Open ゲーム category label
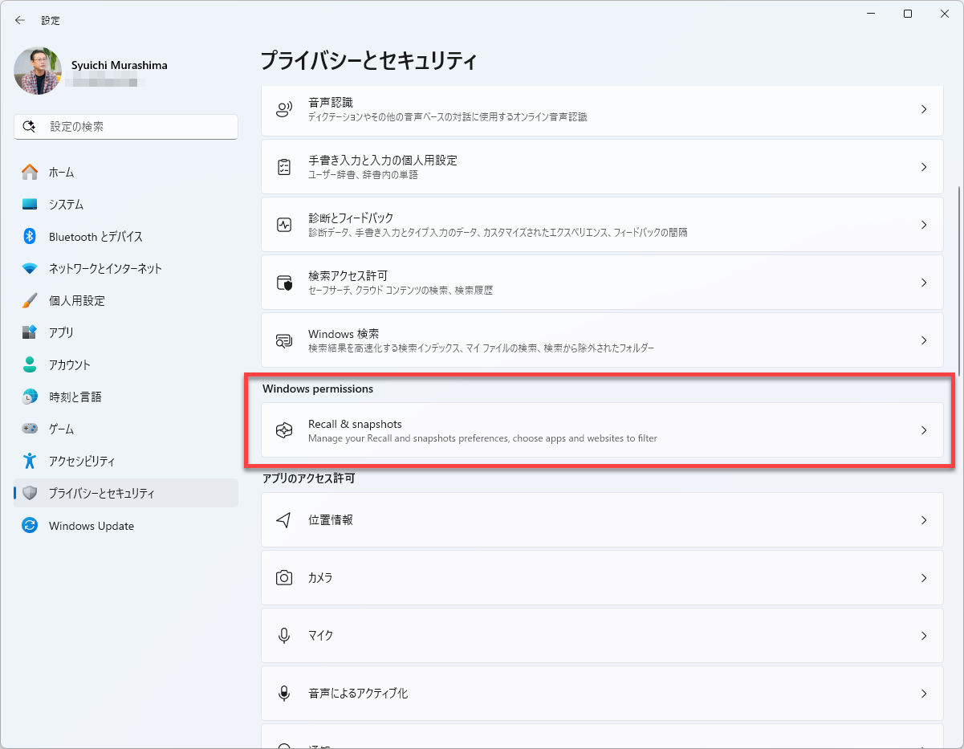Screen dimensions: 964x749 point(61,429)
